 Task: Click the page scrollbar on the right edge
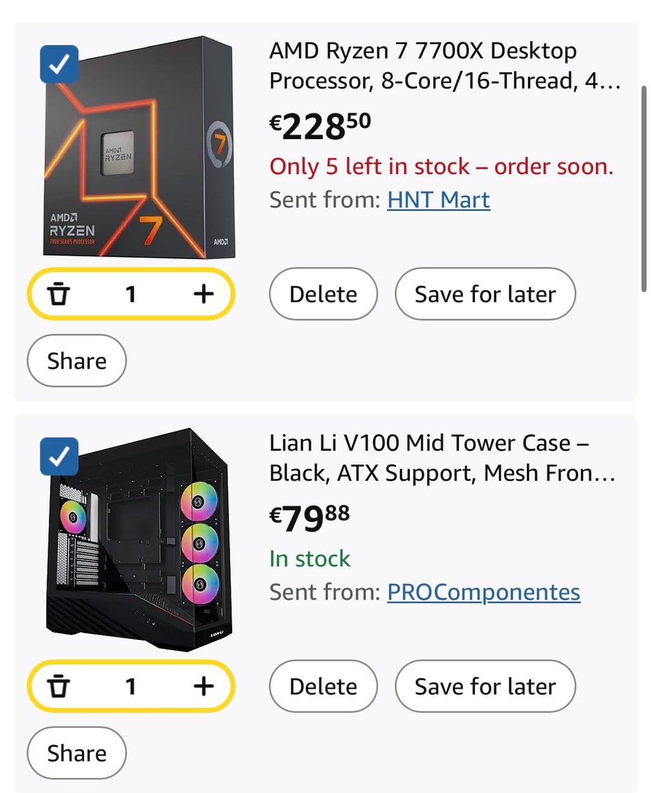(x=644, y=187)
